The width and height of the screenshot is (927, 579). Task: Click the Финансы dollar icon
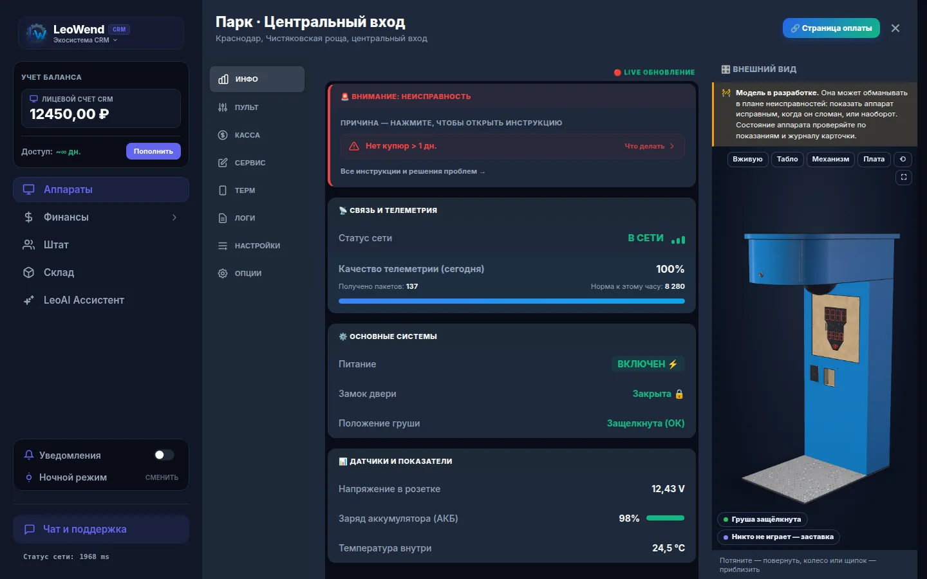(28, 217)
